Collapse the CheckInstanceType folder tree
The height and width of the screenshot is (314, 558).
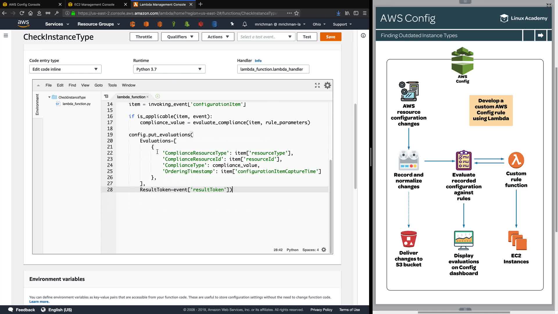[49, 97]
